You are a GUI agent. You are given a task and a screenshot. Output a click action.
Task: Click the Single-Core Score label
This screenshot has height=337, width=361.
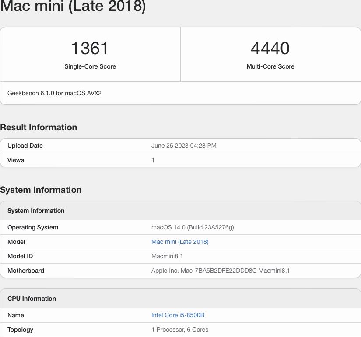coord(90,66)
